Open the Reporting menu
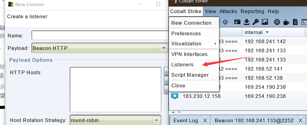The height and width of the screenshot is (125, 307). tap(252, 12)
